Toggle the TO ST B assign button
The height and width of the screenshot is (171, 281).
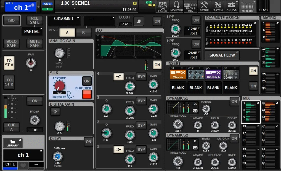9,82
